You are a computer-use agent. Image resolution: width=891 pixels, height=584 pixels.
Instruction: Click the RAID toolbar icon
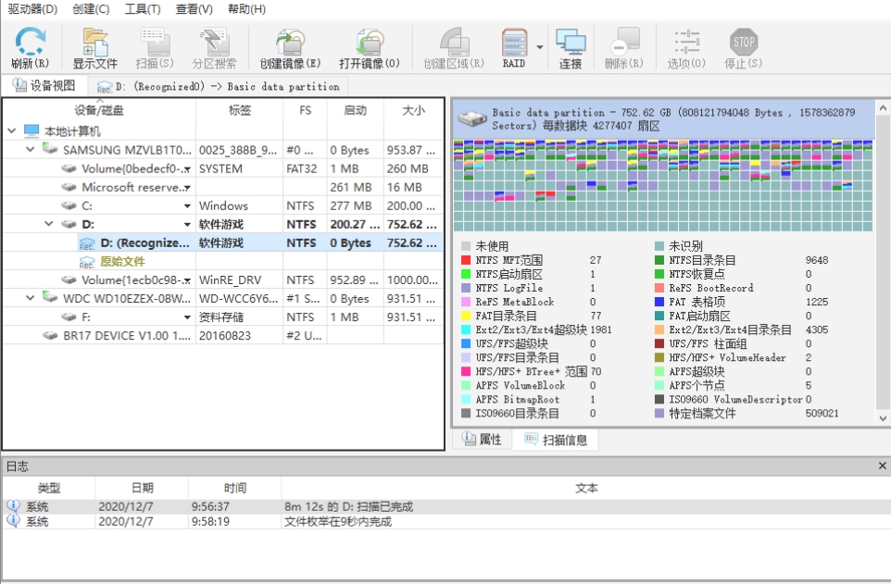[x=514, y=42]
